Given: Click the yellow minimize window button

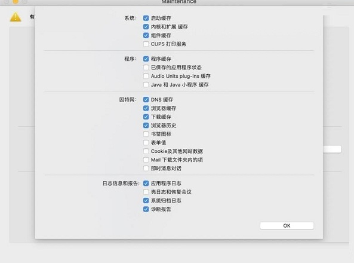Looking at the screenshot, I should tap(16, 2).
